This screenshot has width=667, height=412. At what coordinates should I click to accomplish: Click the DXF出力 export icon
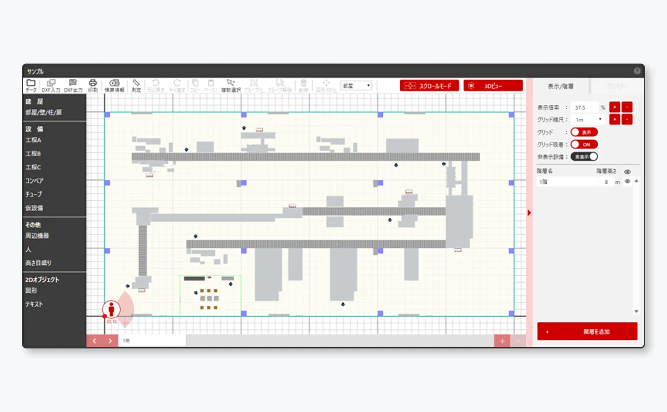73,85
